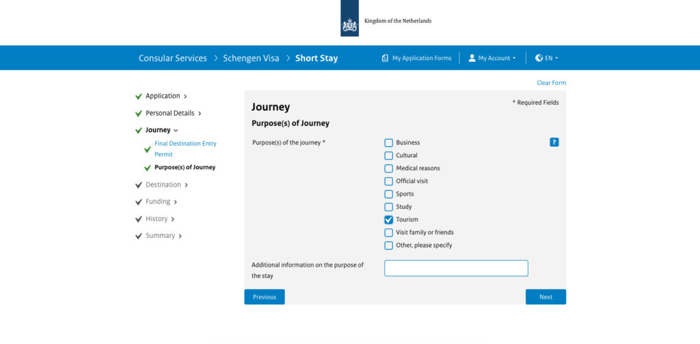Open Final Destination Entry Permit step

[185, 149]
